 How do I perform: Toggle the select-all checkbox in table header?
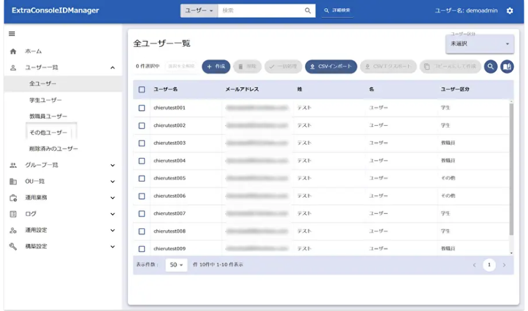142,90
